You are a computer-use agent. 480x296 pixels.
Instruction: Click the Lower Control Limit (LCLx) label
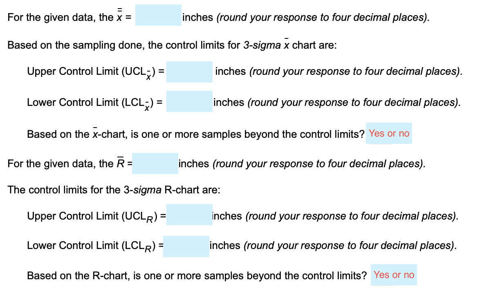94,102
